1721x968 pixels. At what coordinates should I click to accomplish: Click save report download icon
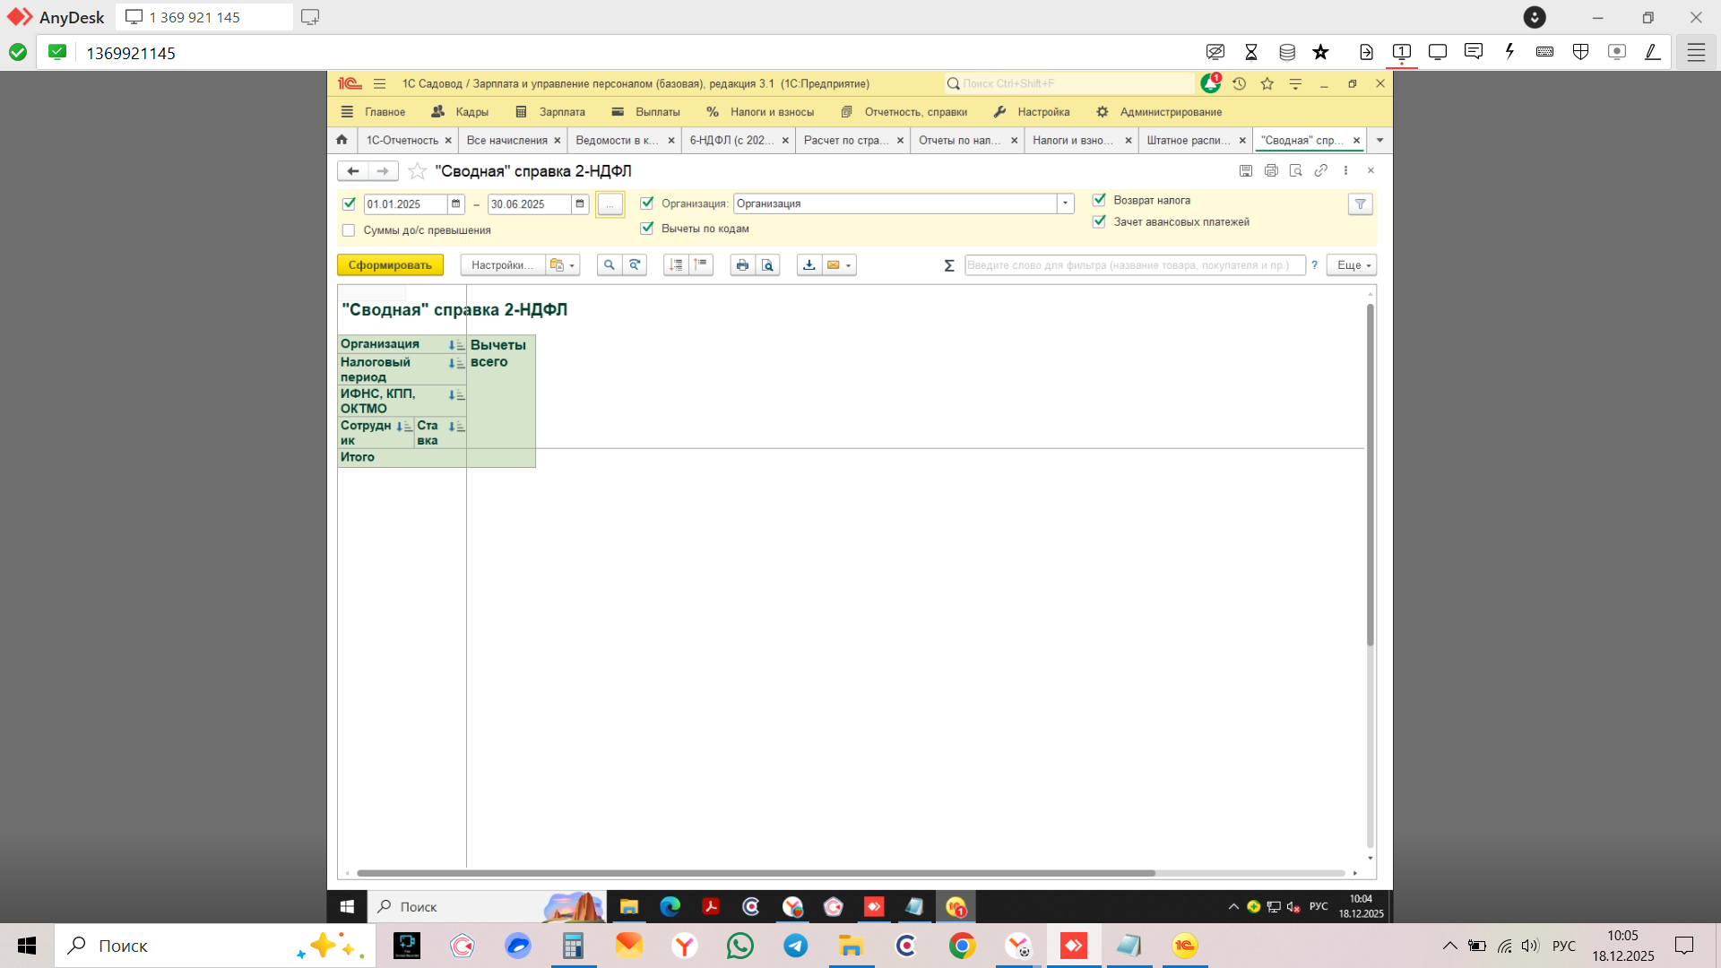[809, 265]
